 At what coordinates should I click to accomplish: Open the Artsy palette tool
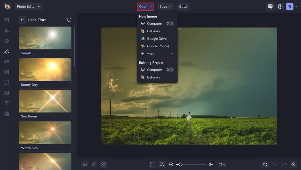[x=6, y=62]
